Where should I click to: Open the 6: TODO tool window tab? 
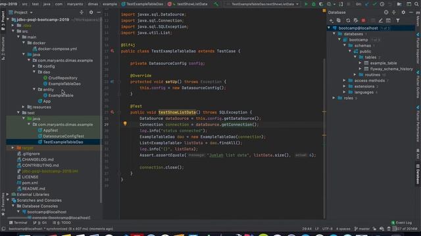[62, 223]
